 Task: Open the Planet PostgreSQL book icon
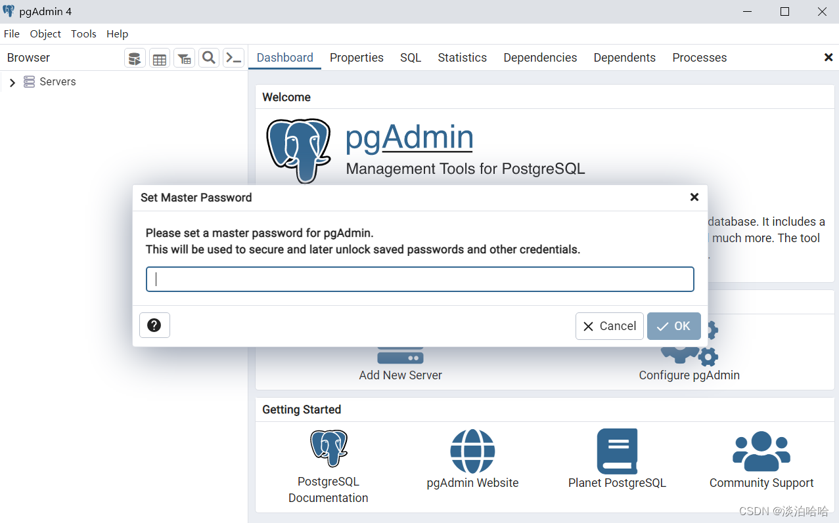tap(617, 451)
